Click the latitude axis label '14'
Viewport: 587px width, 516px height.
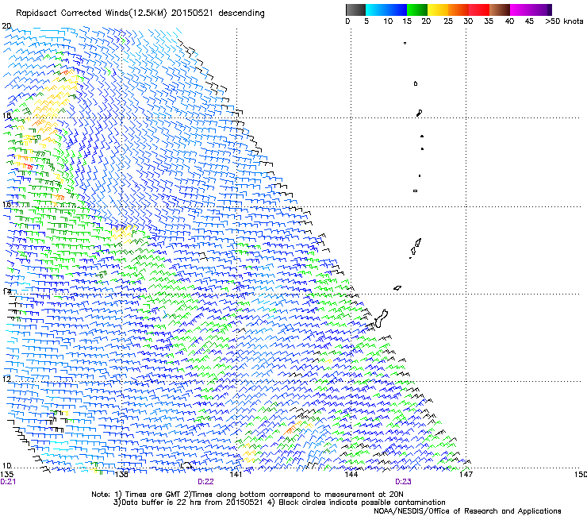(6, 291)
